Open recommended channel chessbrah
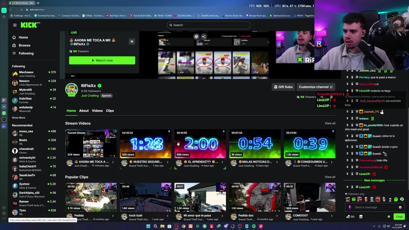This screenshot has height=230, width=409. pyautogui.click(x=34, y=151)
